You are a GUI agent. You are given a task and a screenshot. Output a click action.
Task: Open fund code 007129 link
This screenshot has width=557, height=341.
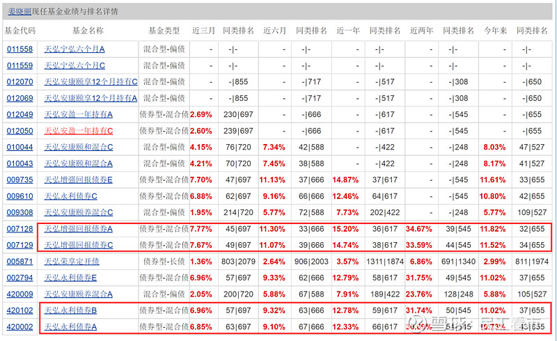20,245
